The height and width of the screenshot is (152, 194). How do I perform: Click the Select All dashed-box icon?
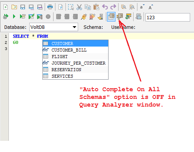[x=71, y=7]
